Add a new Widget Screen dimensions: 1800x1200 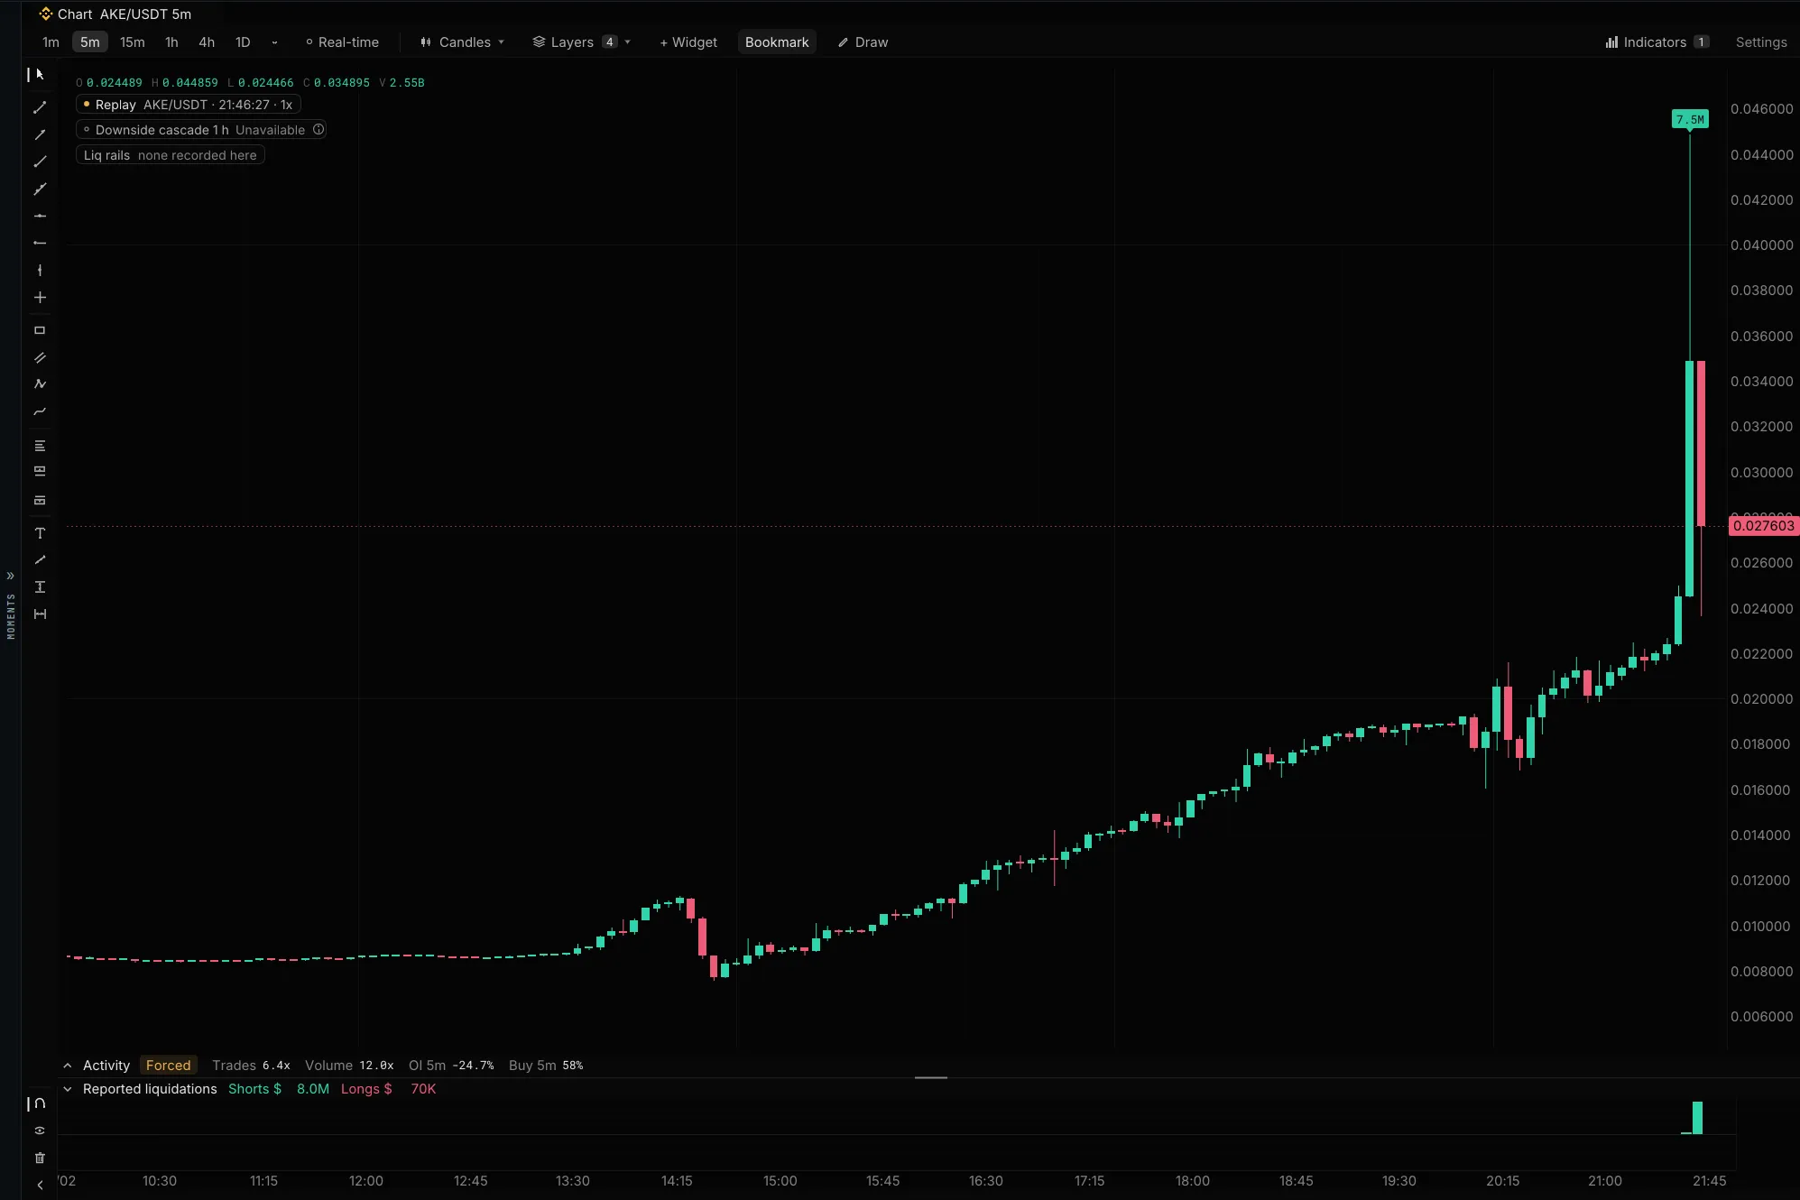click(688, 42)
